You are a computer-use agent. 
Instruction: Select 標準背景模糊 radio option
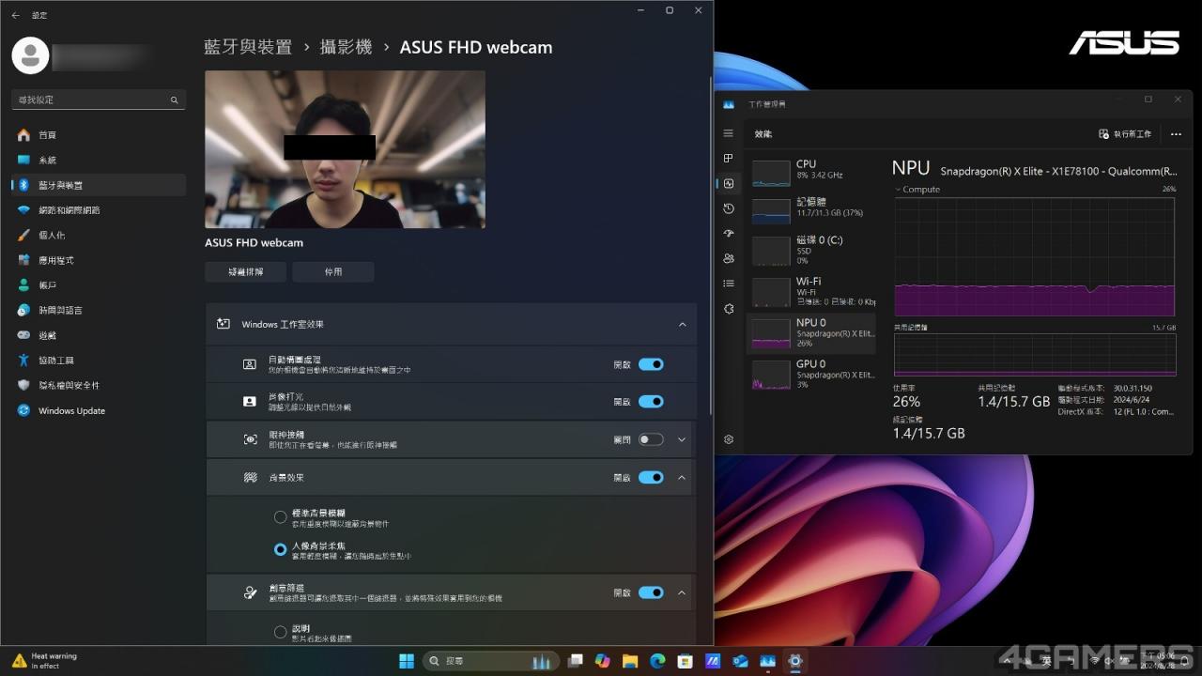(x=280, y=517)
